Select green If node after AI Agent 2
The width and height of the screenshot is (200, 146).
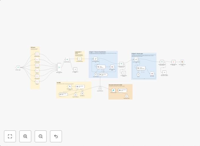tap(162, 62)
